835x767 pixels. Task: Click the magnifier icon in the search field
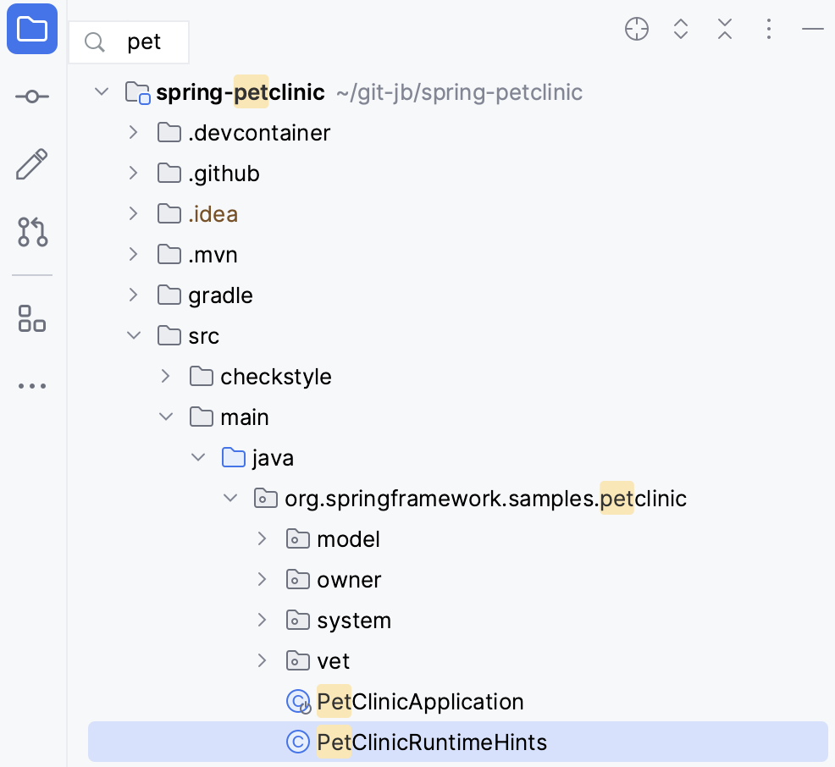(94, 41)
